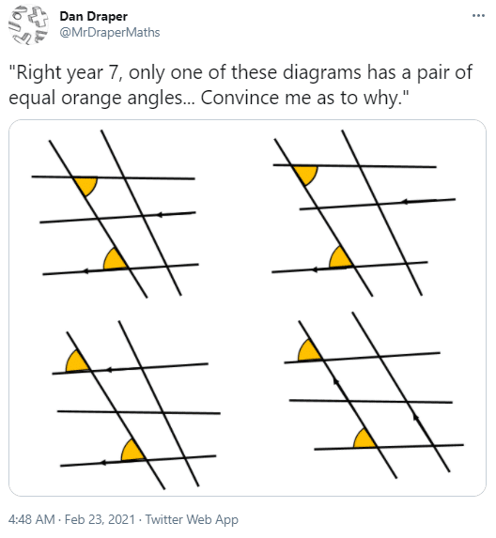Click the bottom-right diagram's upper orange angle

309,351
